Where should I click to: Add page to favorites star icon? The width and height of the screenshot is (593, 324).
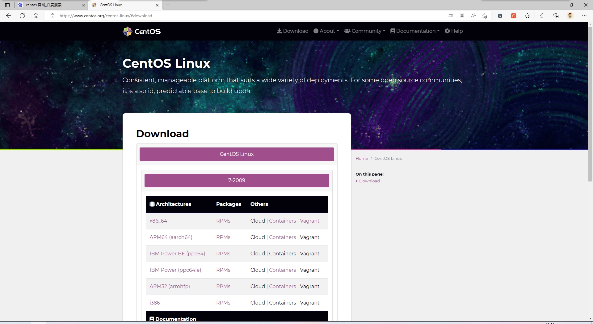click(484, 16)
